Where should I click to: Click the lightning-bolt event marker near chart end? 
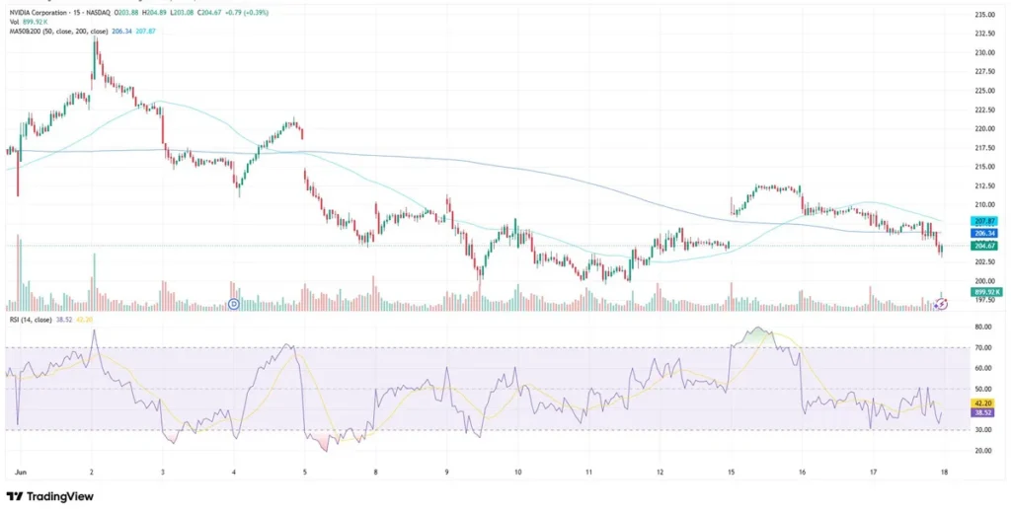coord(941,304)
